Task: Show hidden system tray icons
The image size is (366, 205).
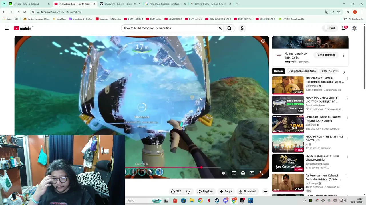Action: pyautogui.click(x=304, y=200)
